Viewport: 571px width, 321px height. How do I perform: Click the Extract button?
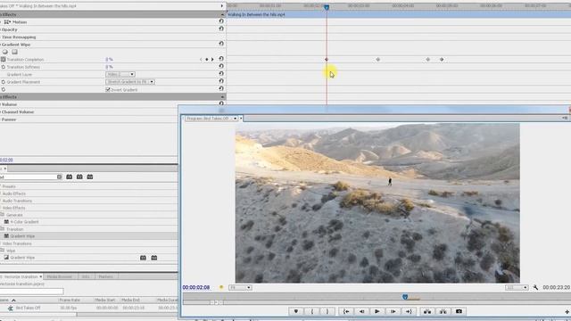pos(443,311)
